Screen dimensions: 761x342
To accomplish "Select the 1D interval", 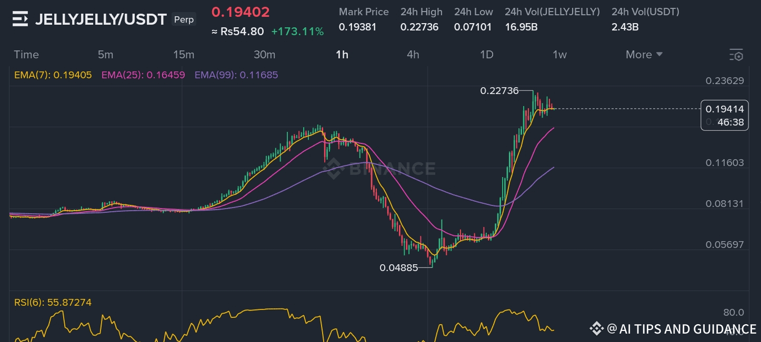I will 487,55.
